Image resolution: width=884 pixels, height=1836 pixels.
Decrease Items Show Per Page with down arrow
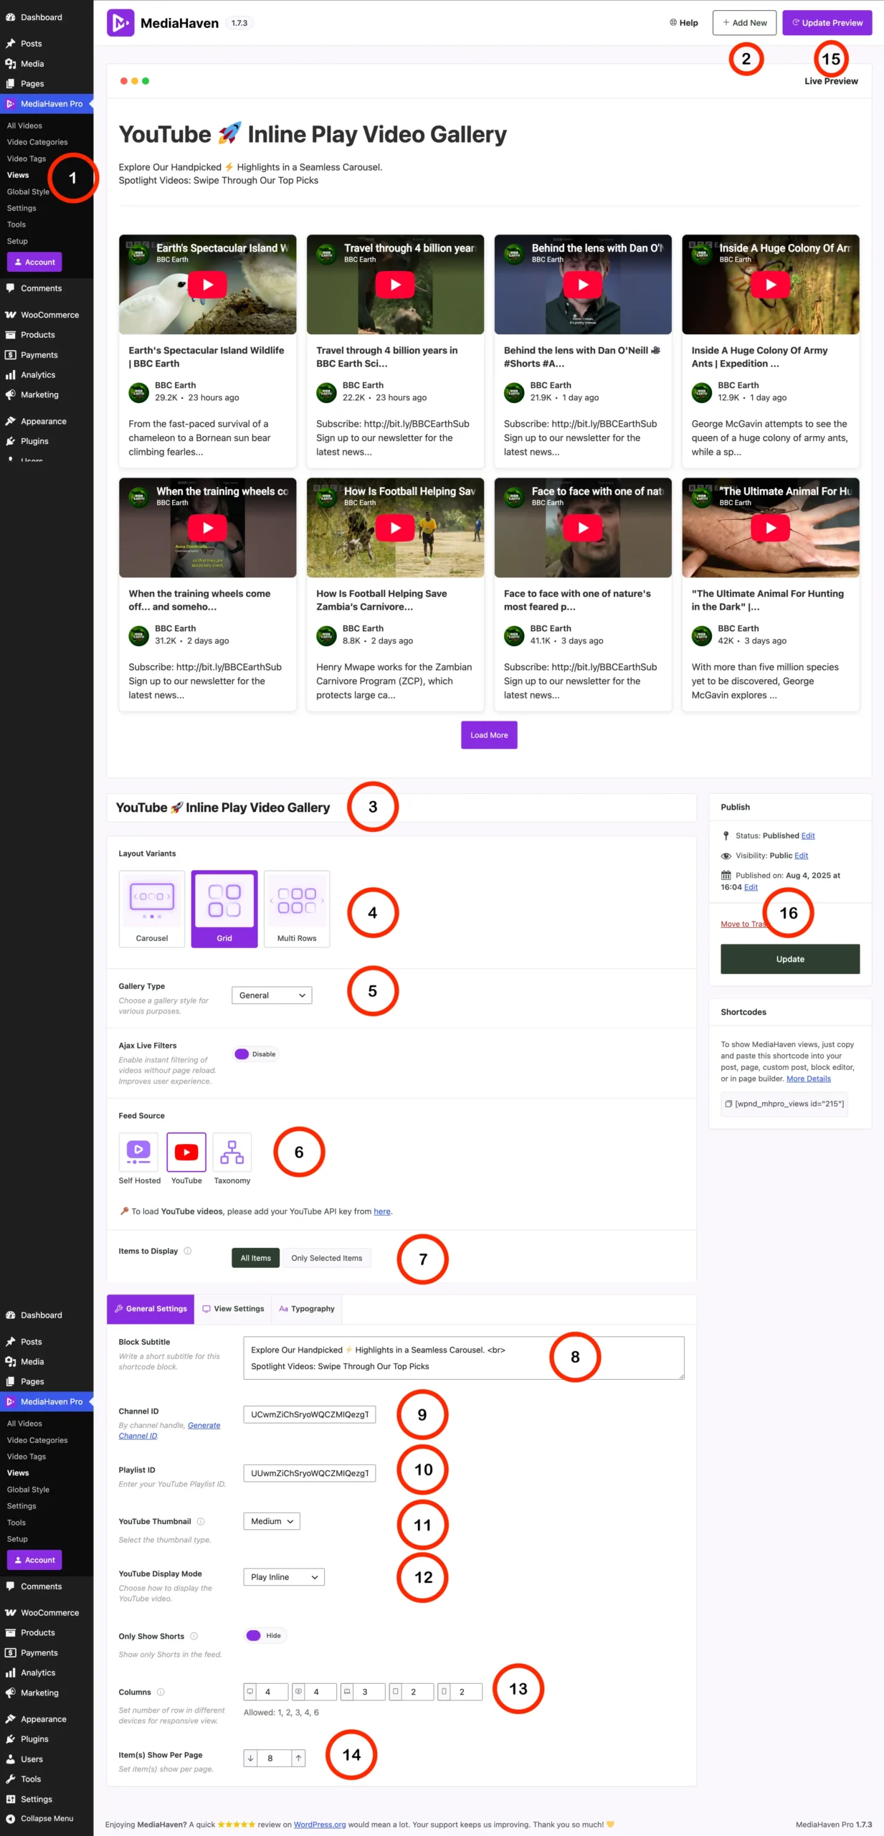coord(251,1758)
